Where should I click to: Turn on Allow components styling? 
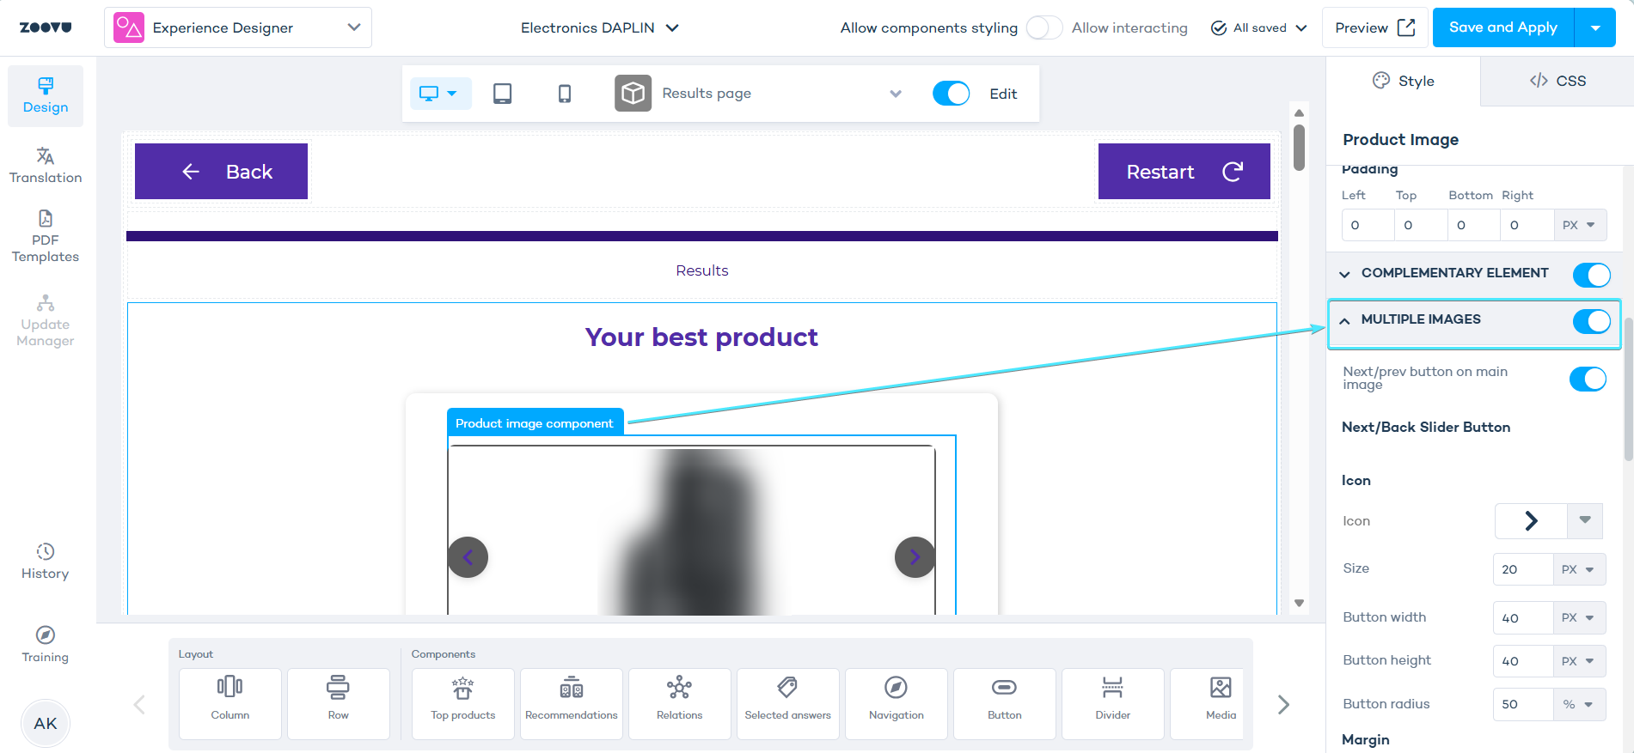pyautogui.click(x=1043, y=27)
